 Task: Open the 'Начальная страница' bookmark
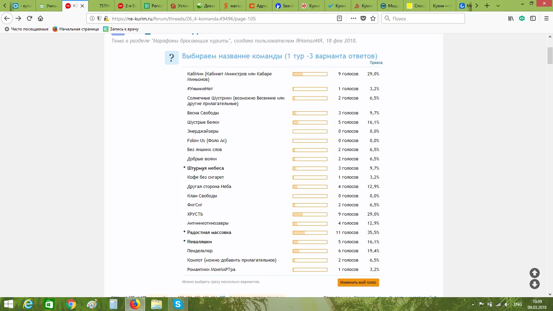(x=76, y=29)
